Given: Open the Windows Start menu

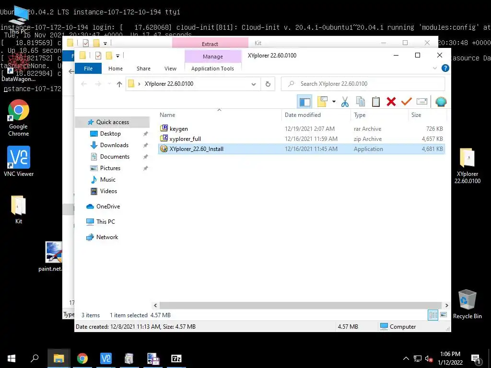Looking at the screenshot, I should click(12, 358).
